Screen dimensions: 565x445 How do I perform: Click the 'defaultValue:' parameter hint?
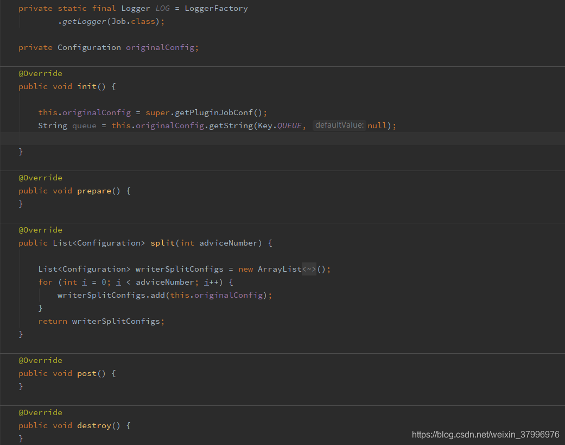click(339, 125)
